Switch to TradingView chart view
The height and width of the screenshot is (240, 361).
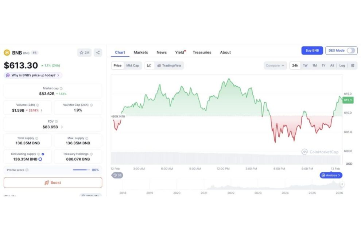[x=170, y=65]
